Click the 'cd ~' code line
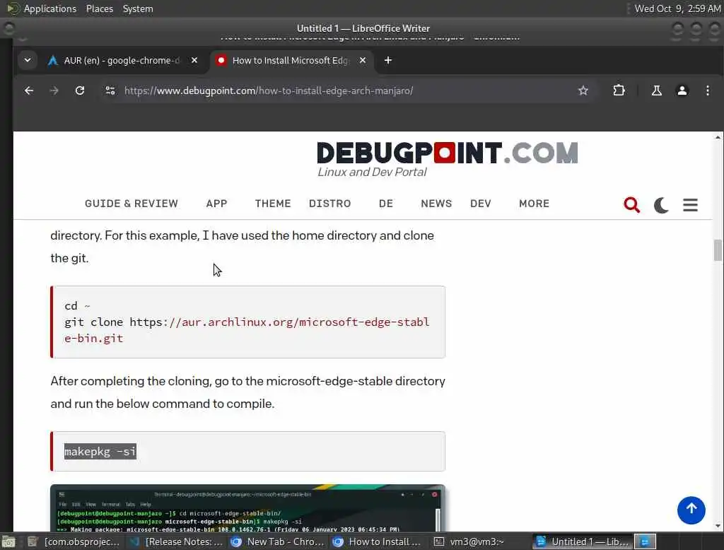Screen dimensions: 724x550 pyautogui.click(x=77, y=305)
